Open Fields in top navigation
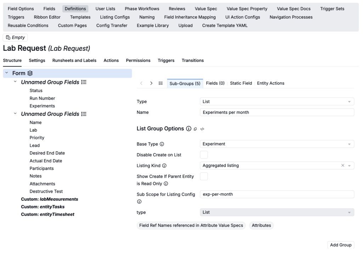This screenshot has width=363, height=254. pos(49,9)
